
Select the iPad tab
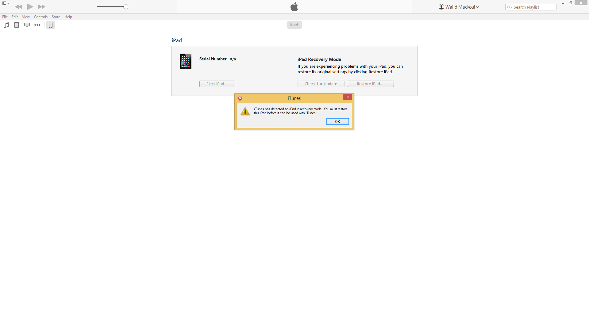[x=294, y=25]
